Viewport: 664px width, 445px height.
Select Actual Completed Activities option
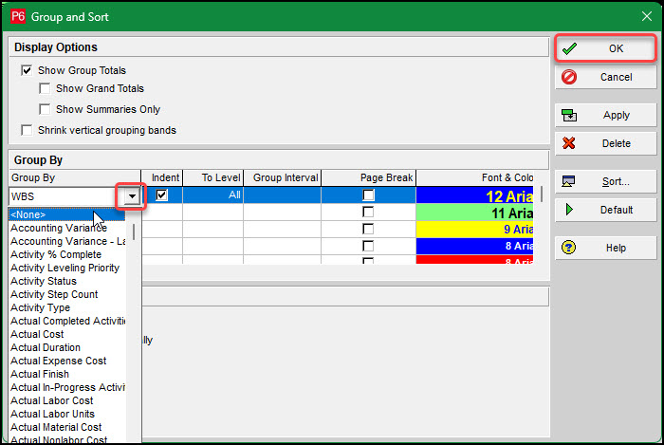tap(67, 321)
